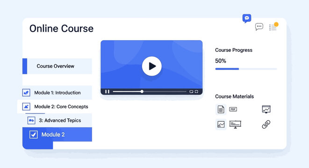309x168 pixels.
Task: Click the Core Concepts image icon
Action: click(26, 106)
